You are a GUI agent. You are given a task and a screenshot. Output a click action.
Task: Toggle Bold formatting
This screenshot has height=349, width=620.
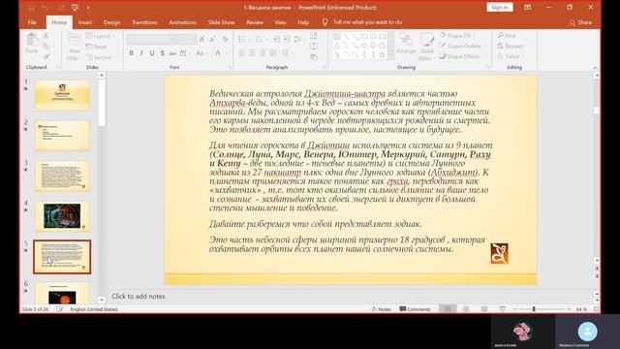(132, 53)
